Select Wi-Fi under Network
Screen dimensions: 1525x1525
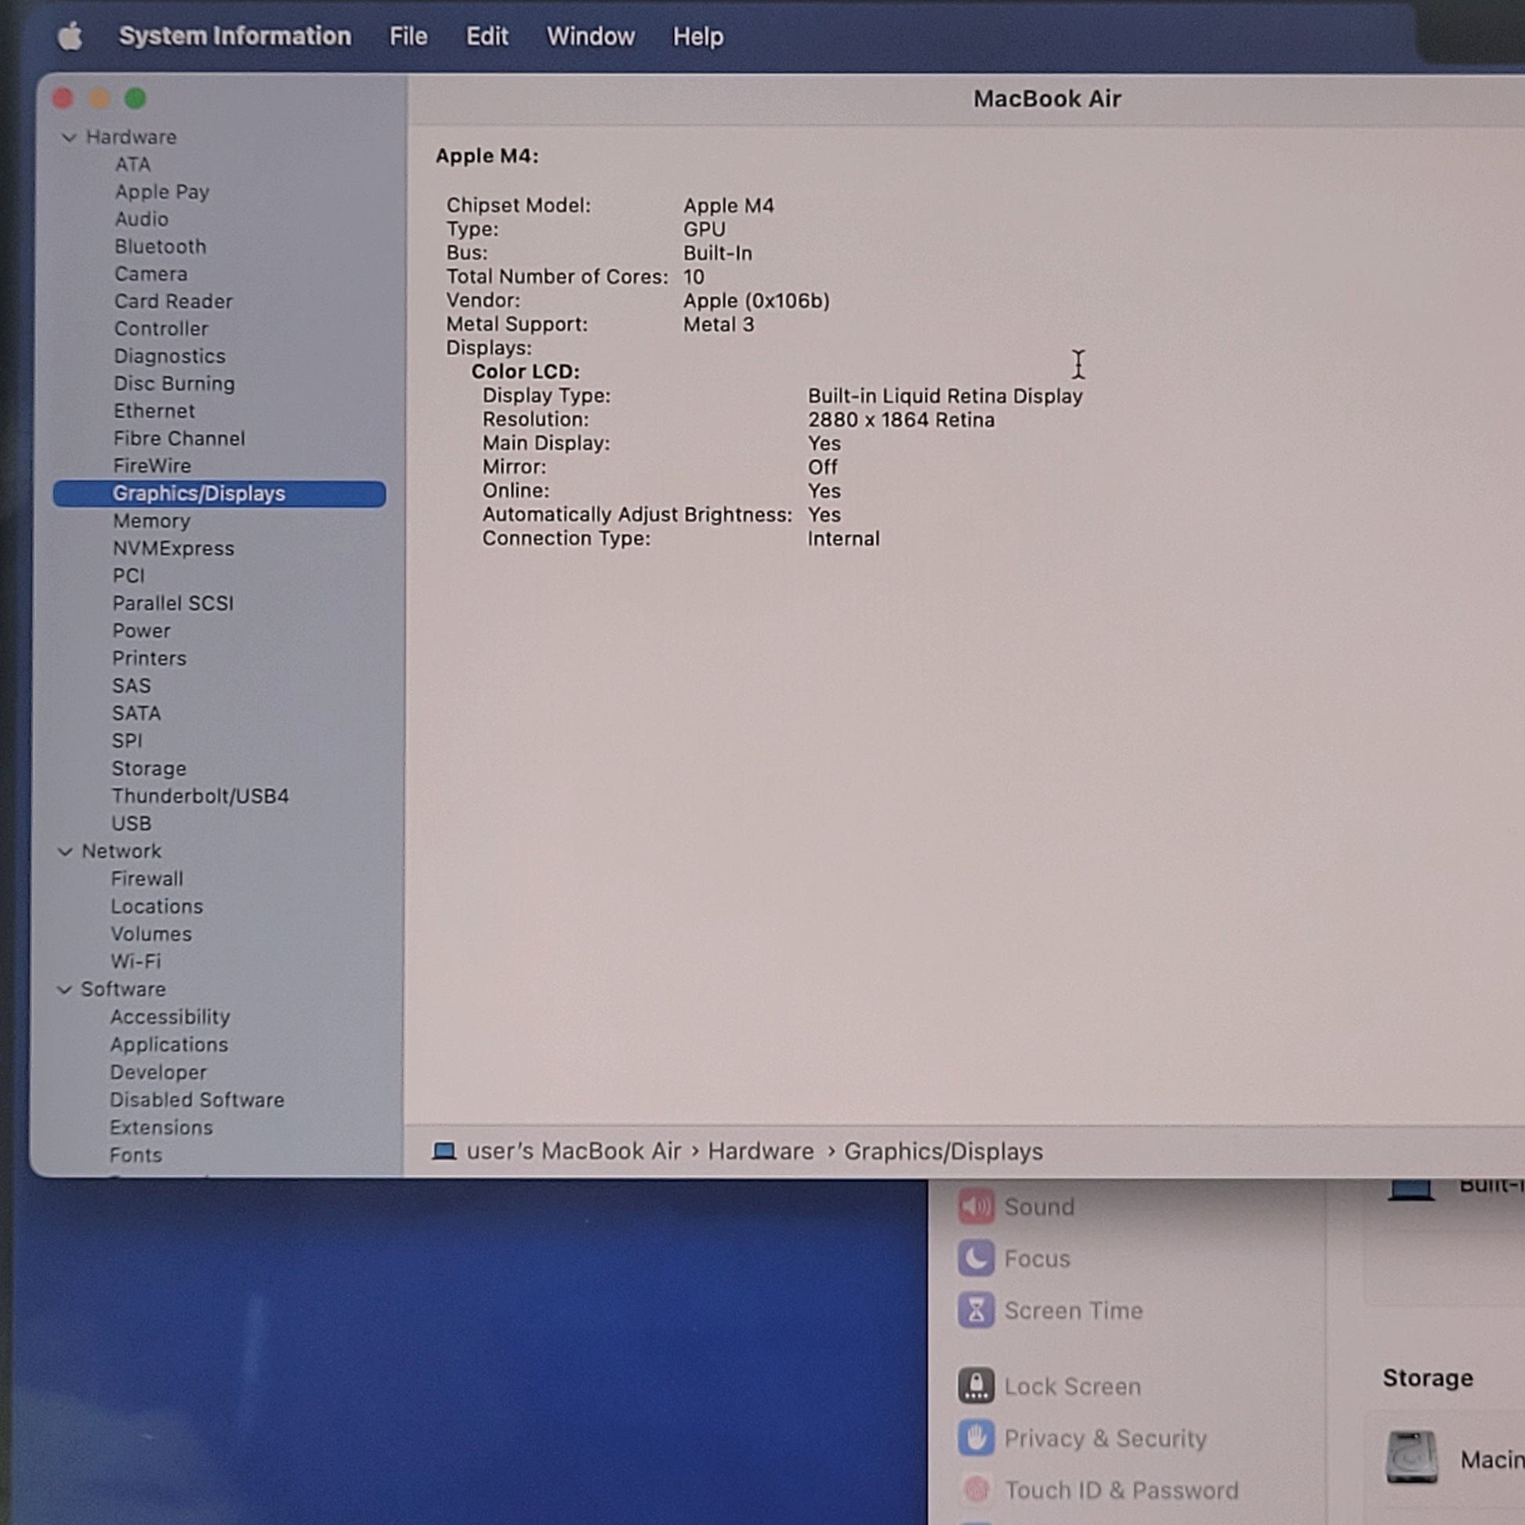pyautogui.click(x=136, y=962)
